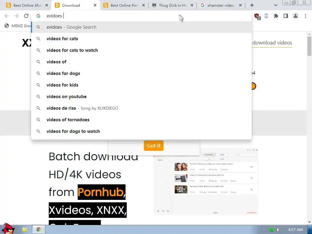Choose videos for cats to watch suggestion
312x234 pixels.
coord(141,50)
